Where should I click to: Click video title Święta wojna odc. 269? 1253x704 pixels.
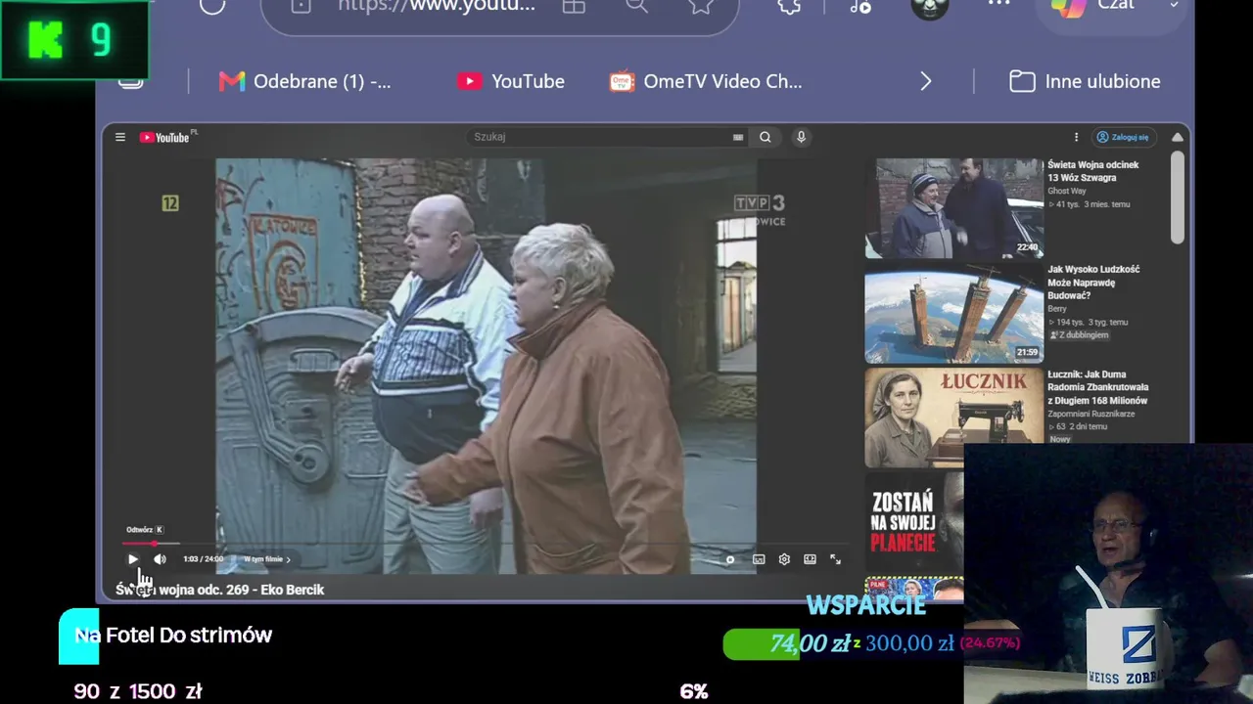(220, 590)
